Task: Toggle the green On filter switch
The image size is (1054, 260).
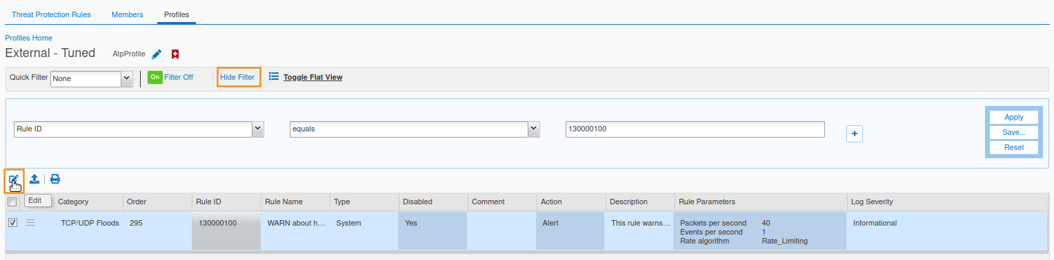Action: pos(155,77)
